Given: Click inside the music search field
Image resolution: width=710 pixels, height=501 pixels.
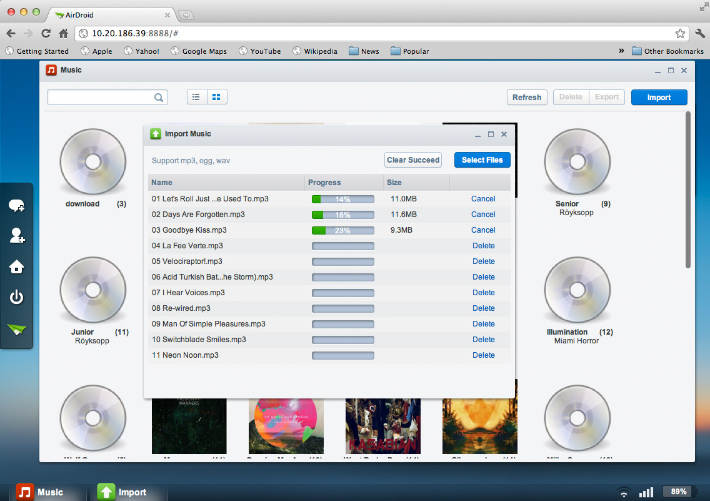Looking at the screenshot, I should pyautogui.click(x=103, y=97).
